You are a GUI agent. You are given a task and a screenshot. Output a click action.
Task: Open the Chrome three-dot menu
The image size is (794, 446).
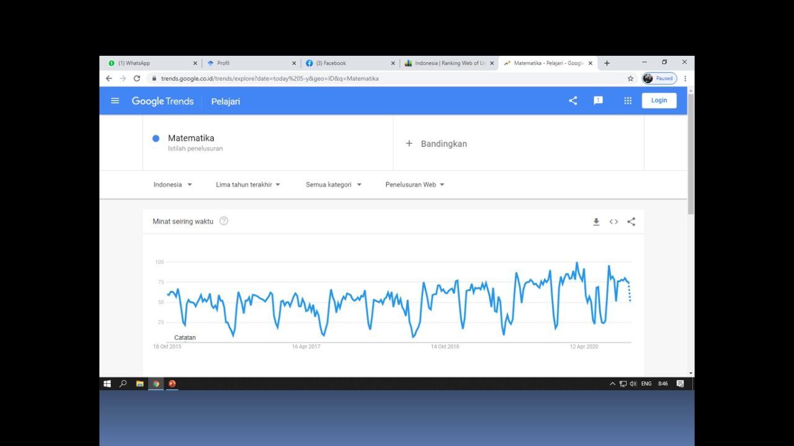685,79
